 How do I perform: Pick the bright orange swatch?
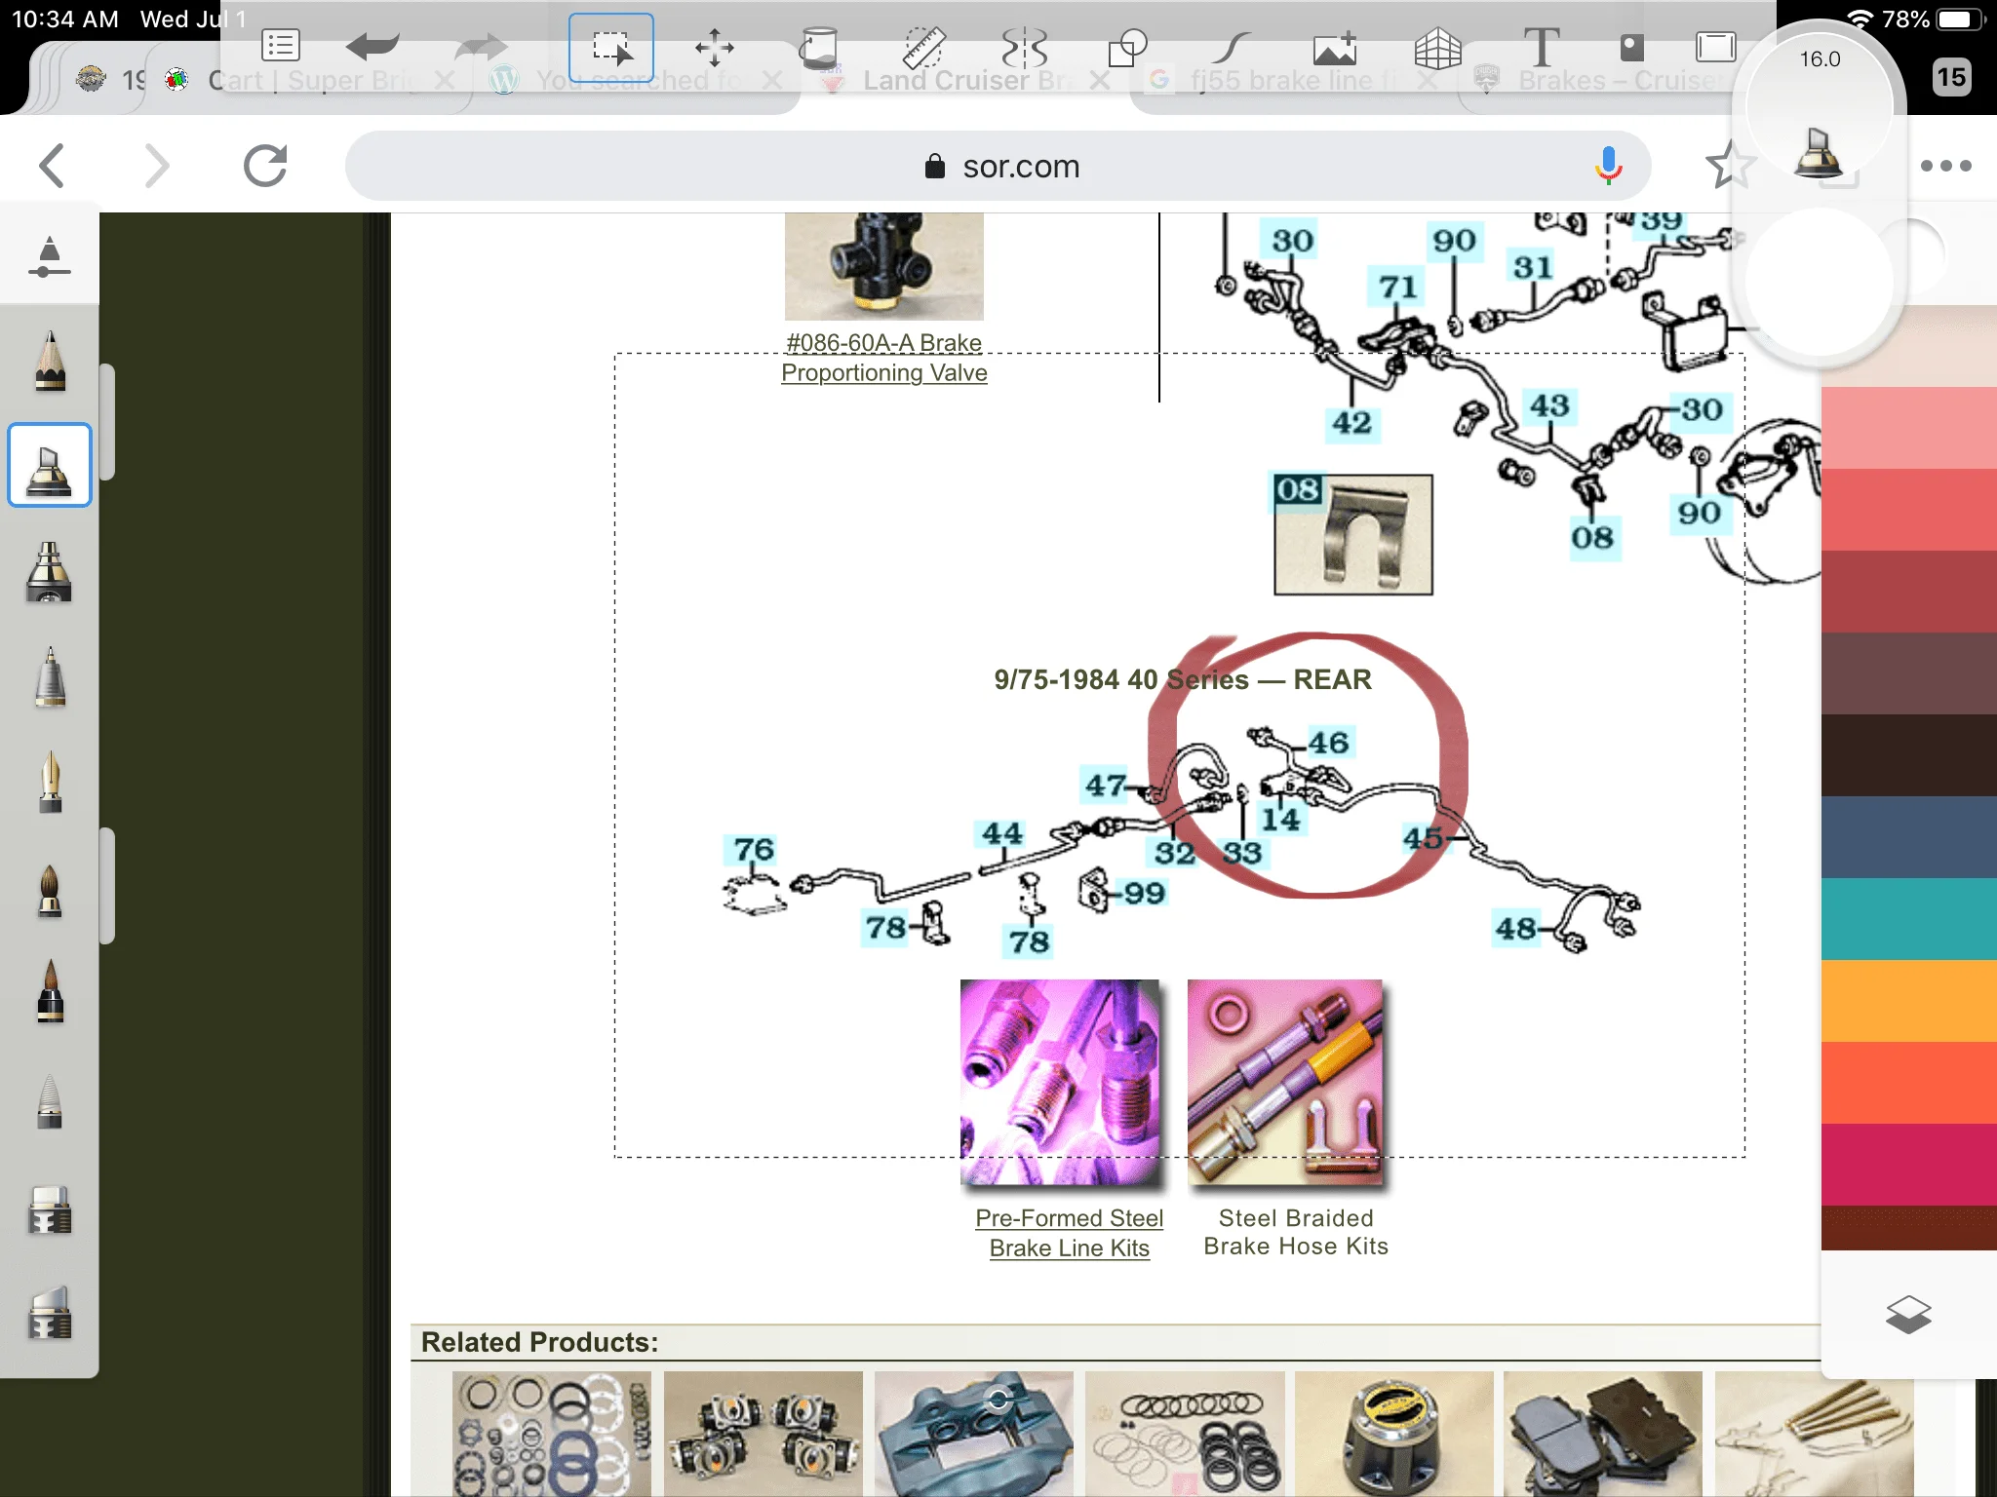1908,1001
